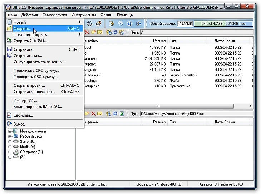Click the blue Info icon in toolbar
Screen dimensions: 261x194
121,24
